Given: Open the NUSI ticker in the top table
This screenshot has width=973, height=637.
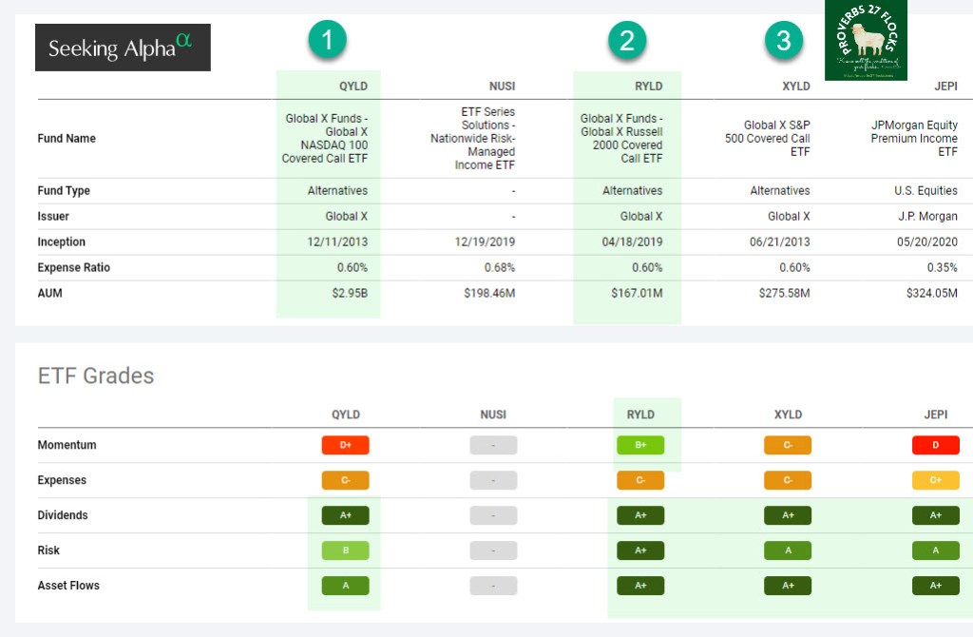Looking at the screenshot, I should [501, 86].
